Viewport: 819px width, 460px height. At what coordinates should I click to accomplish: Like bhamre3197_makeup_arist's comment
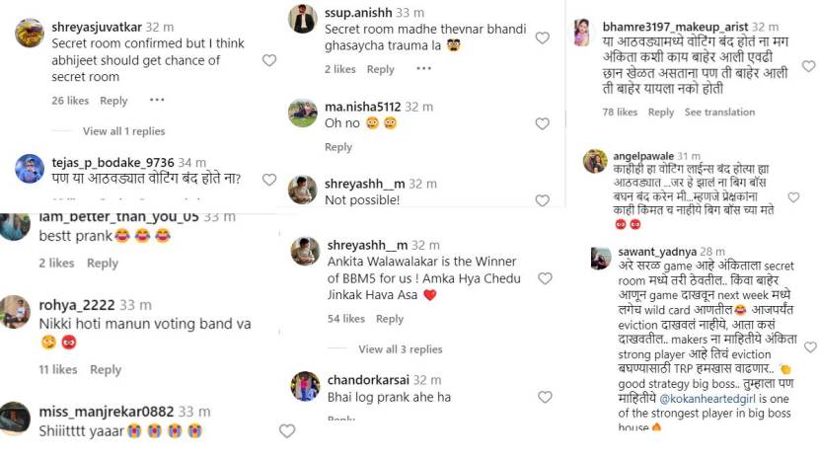(808, 66)
